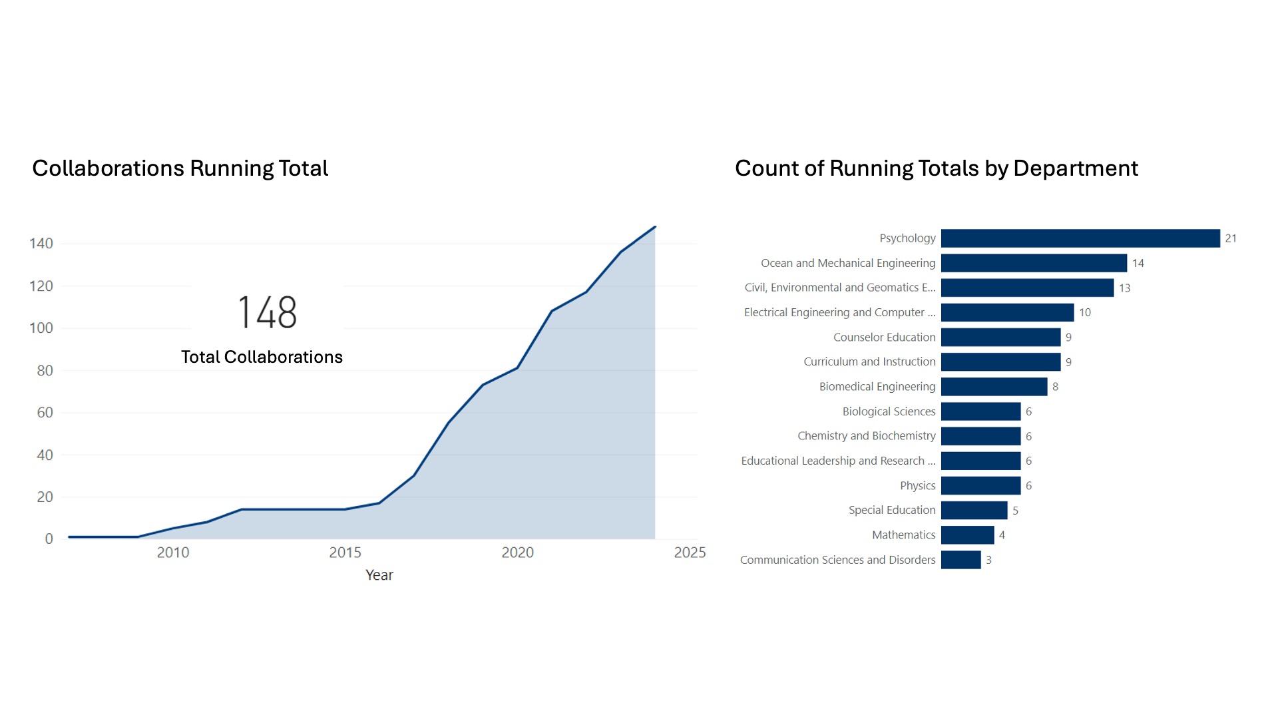Click the 148 total collaborations number
The height and width of the screenshot is (719, 1278).
[x=267, y=312]
